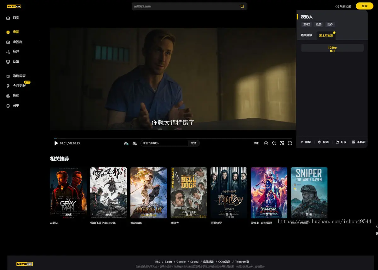Click the 分享 share button
378x270 pixels.
[341, 142]
